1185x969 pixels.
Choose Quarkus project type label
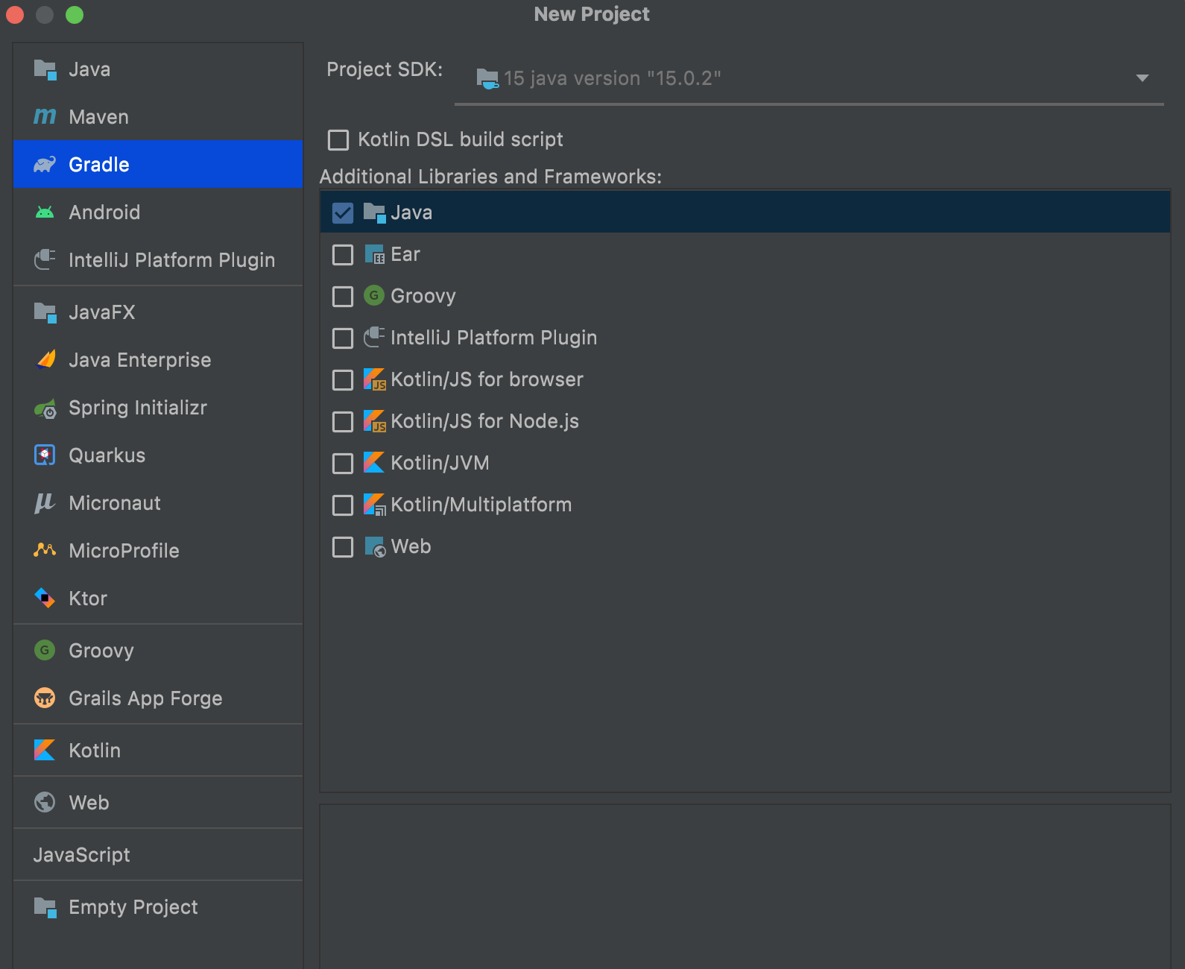pyautogui.click(x=107, y=455)
